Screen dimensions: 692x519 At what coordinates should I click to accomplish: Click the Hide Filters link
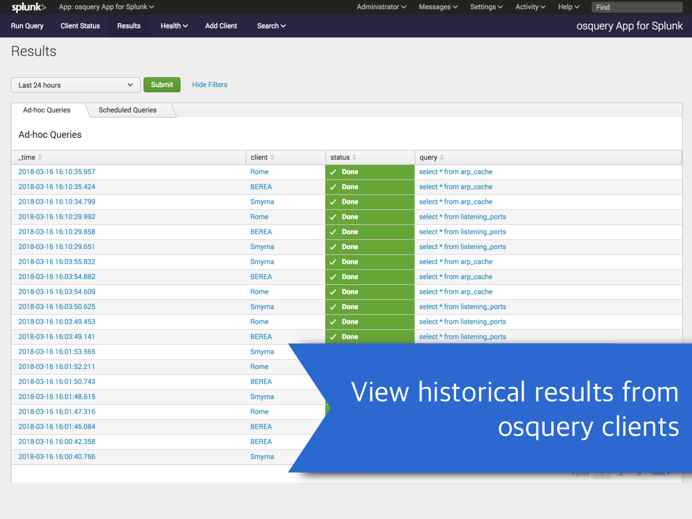click(210, 85)
